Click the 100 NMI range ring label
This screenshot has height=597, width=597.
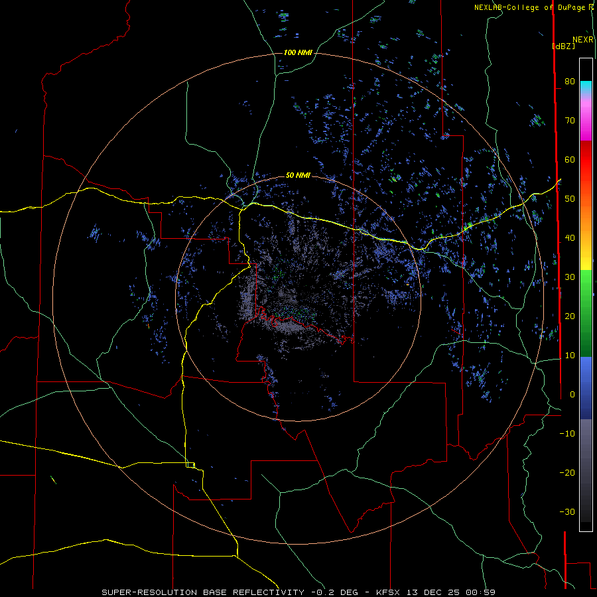click(x=298, y=52)
